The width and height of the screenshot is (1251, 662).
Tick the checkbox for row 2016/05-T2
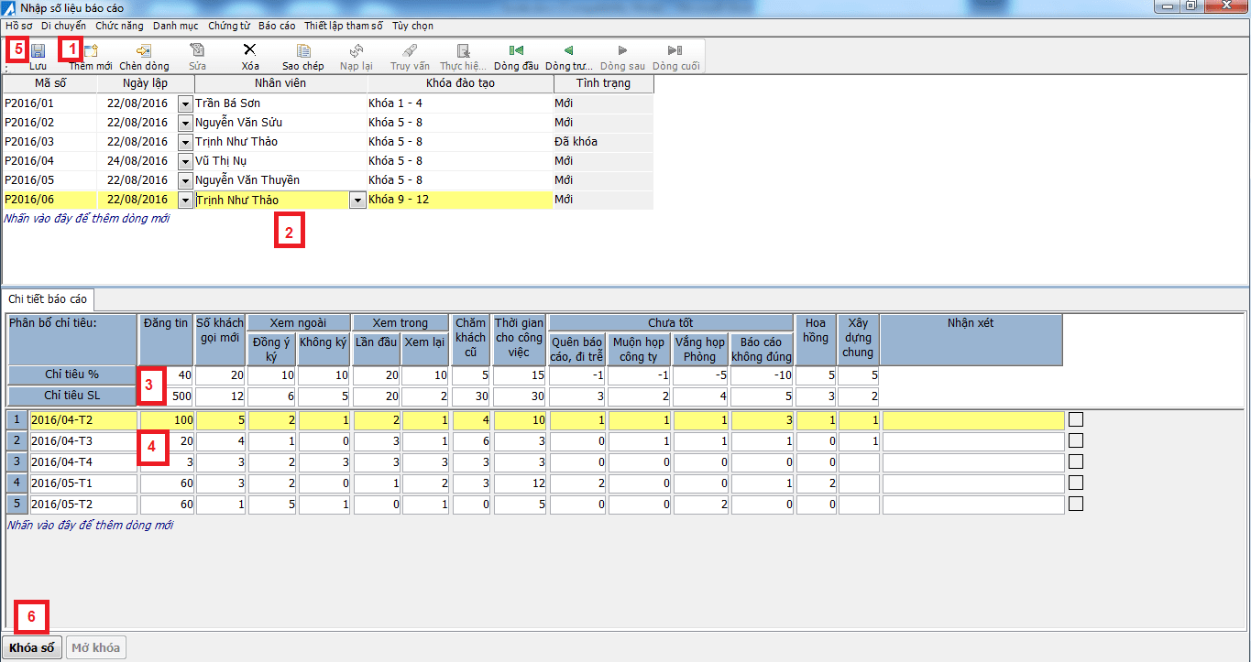pos(1076,504)
